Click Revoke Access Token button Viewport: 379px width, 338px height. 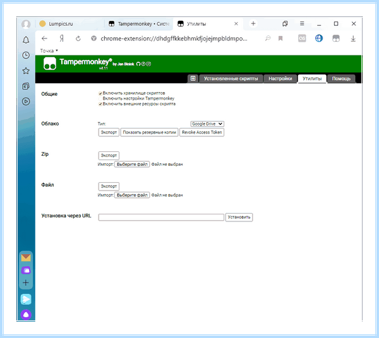202,132
